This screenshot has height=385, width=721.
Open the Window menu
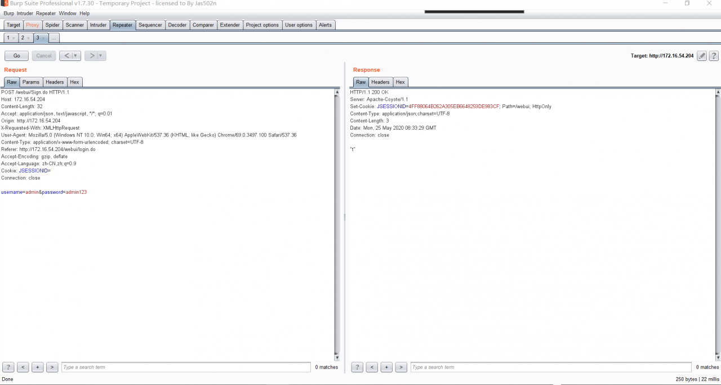(x=68, y=14)
